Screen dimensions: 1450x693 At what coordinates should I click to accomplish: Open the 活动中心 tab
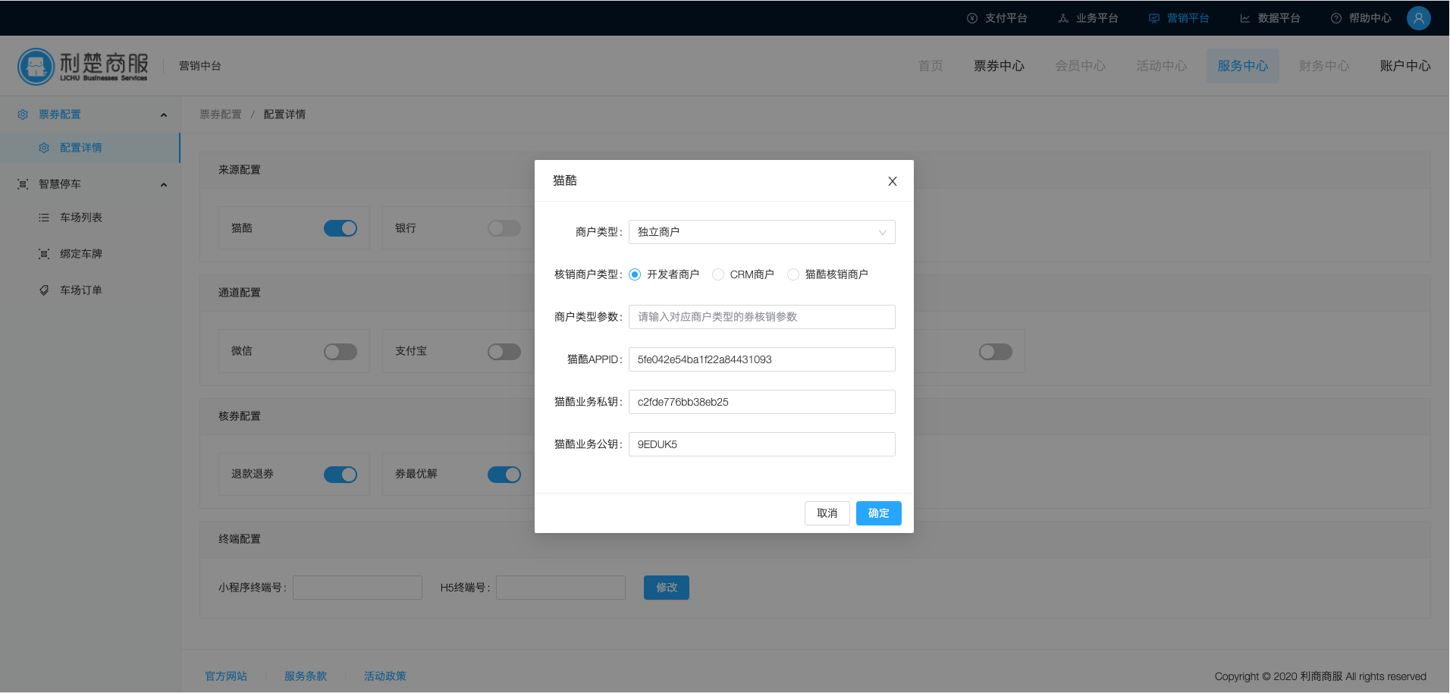1161,66
